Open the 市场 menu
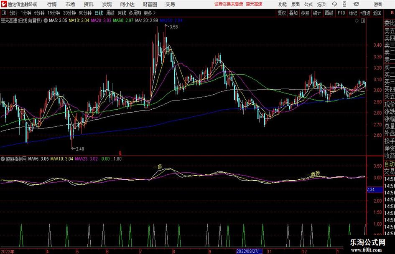Viewport: 395px width, 254px height. point(70,4)
